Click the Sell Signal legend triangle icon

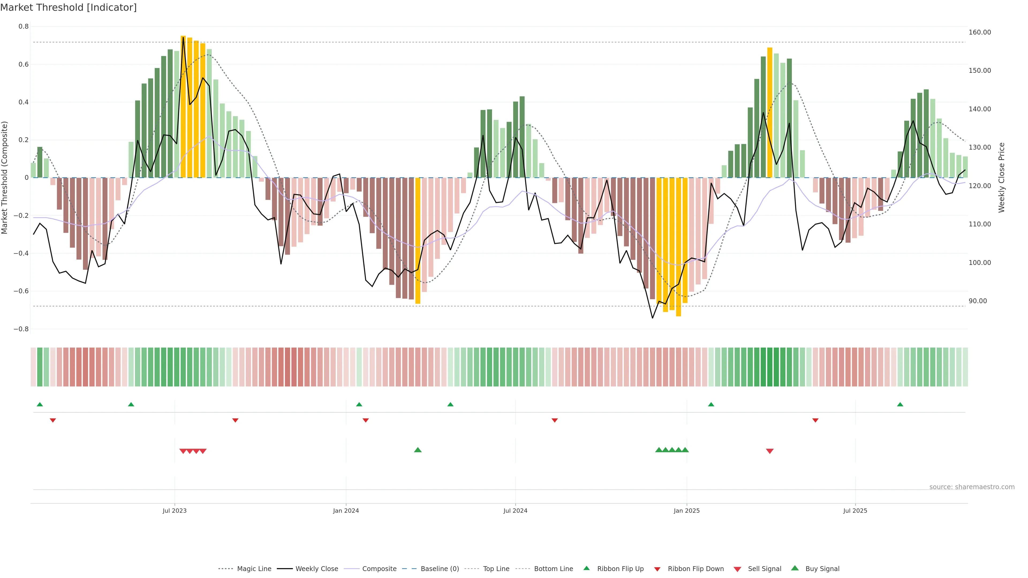737,569
